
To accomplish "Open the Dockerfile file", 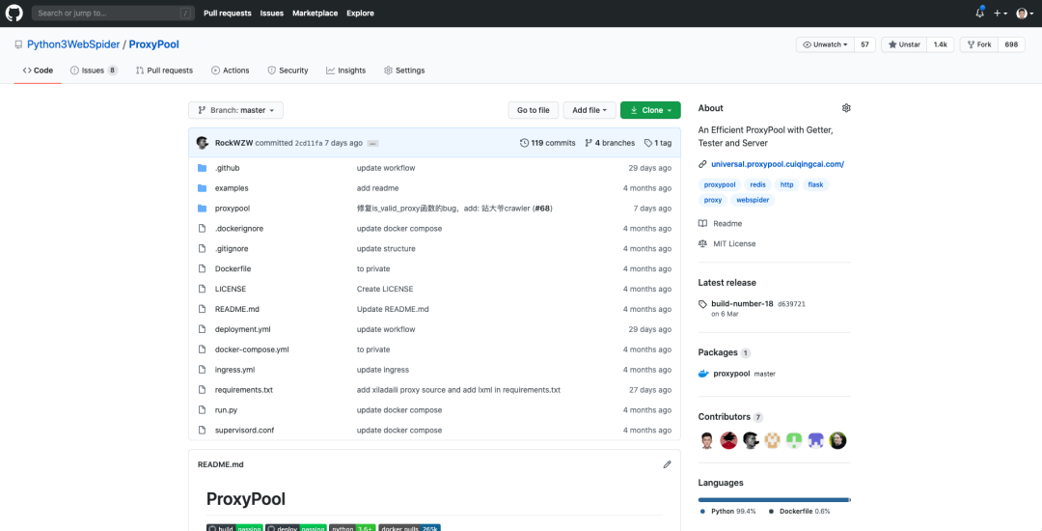I will [233, 268].
